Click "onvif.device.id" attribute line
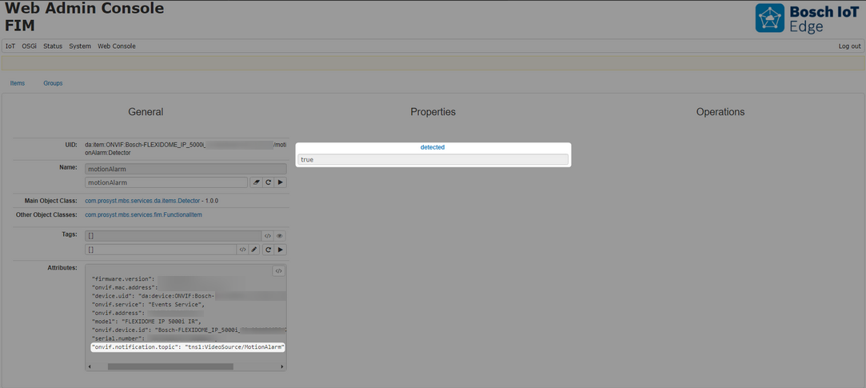Image resolution: width=866 pixels, height=388 pixels. [x=189, y=330]
